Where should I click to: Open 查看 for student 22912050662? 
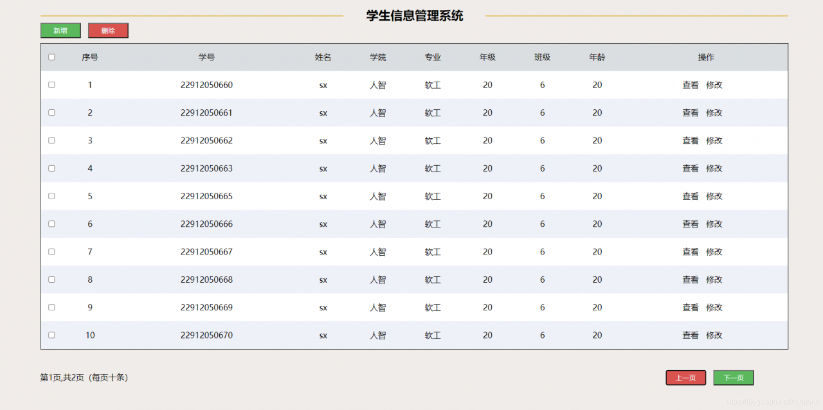click(691, 140)
